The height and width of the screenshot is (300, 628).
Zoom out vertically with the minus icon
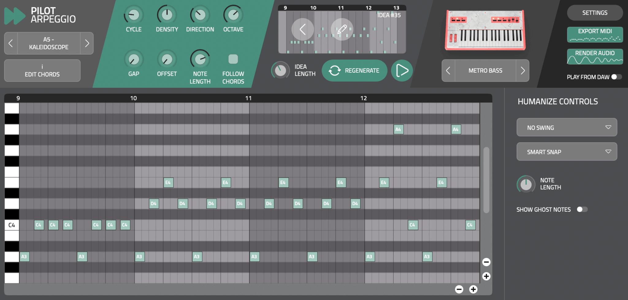point(486,262)
